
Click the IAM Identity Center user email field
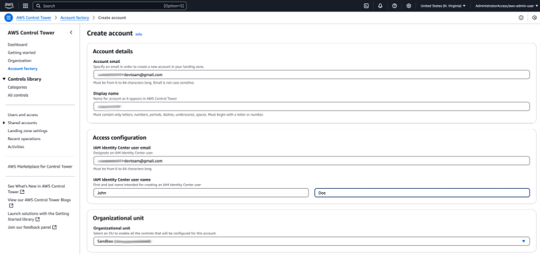click(312, 160)
